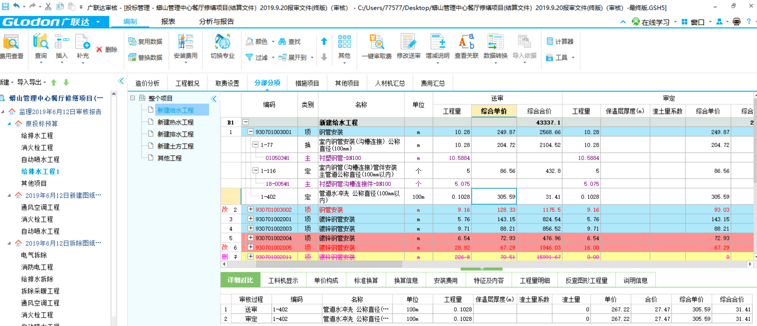Screen dimensions: 757x326
Task: Select 新建土方工程 in section tree
Action: (x=175, y=146)
